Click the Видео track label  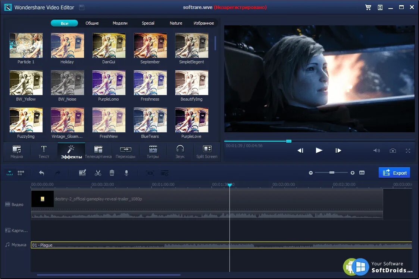(15, 205)
